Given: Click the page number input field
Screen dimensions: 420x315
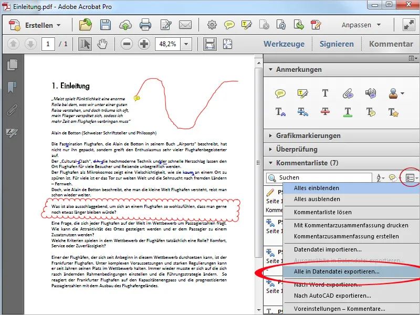Looking at the screenshot, I should pos(48,44).
